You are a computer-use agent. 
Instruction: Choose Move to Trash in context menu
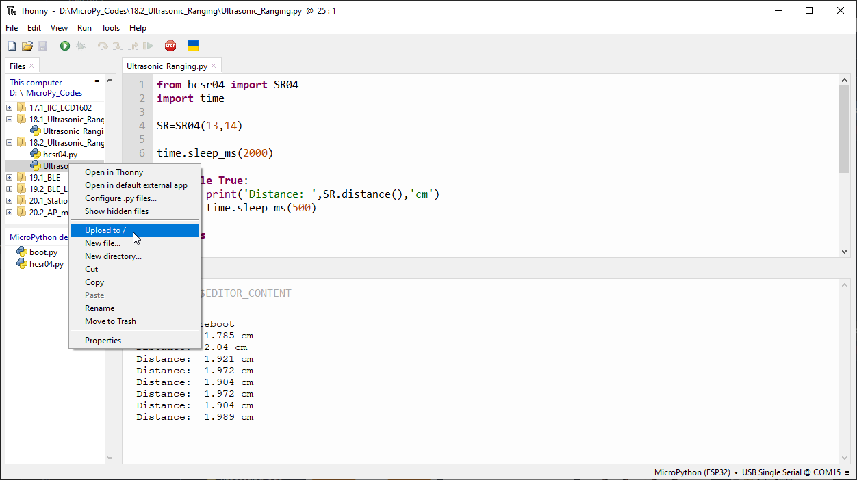(x=135, y=321)
